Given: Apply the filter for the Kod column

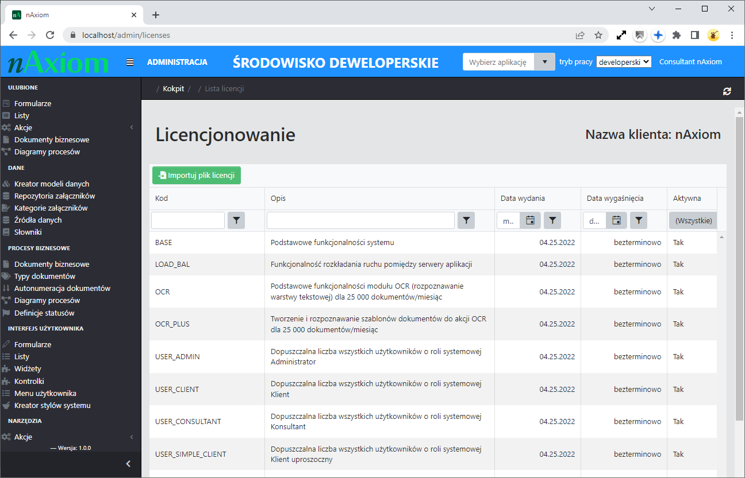Looking at the screenshot, I should click(236, 220).
